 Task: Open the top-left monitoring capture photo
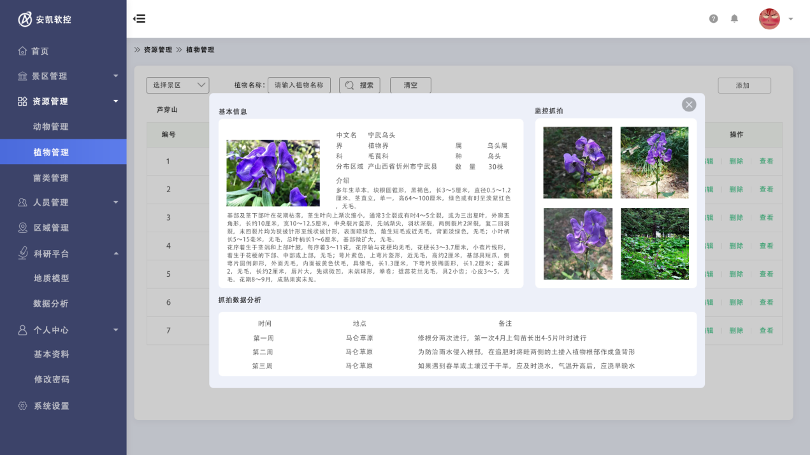coord(577,162)
